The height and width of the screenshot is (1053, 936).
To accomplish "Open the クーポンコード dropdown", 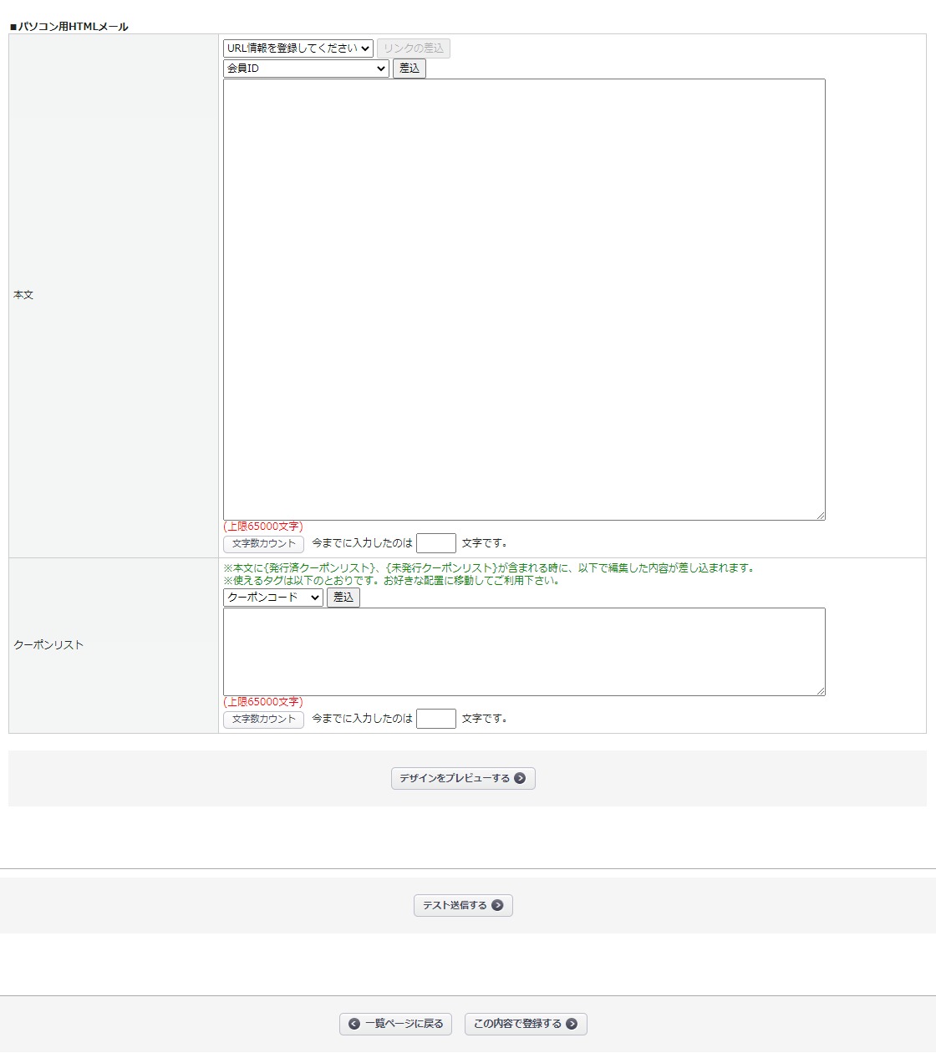I will click(272, 598).
